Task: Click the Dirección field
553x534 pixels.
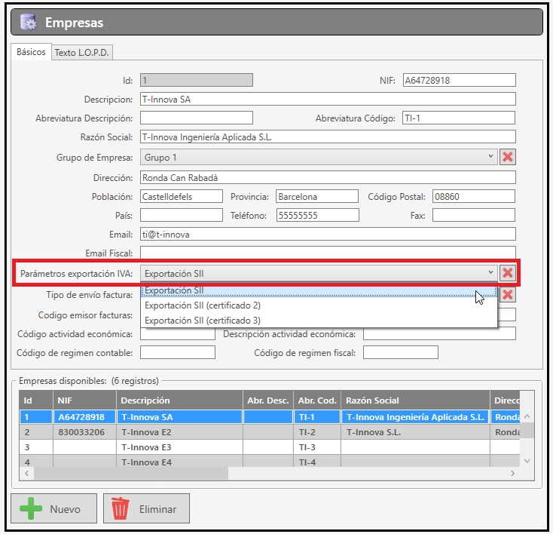Action: (x=328, y=177)
